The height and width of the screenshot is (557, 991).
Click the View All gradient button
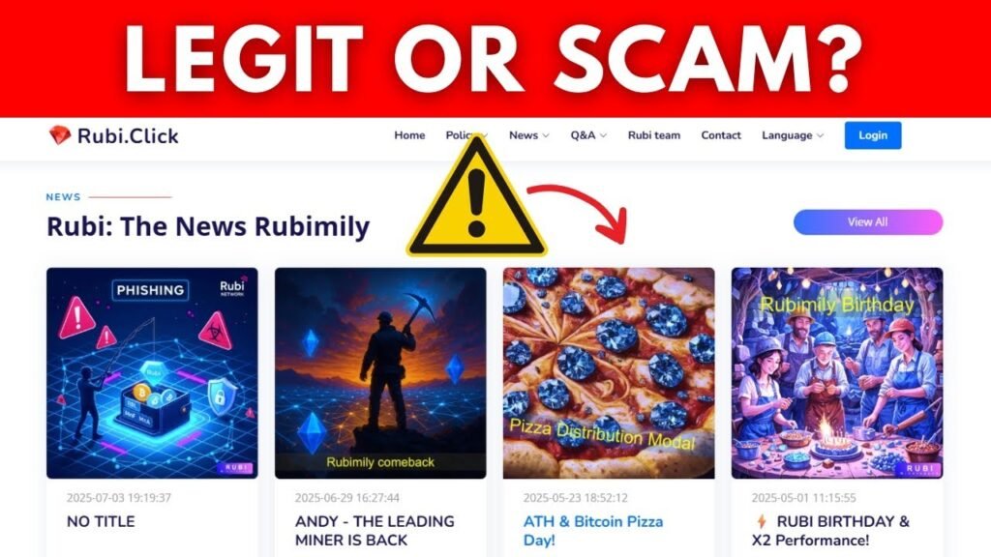(x=868, y=222)
